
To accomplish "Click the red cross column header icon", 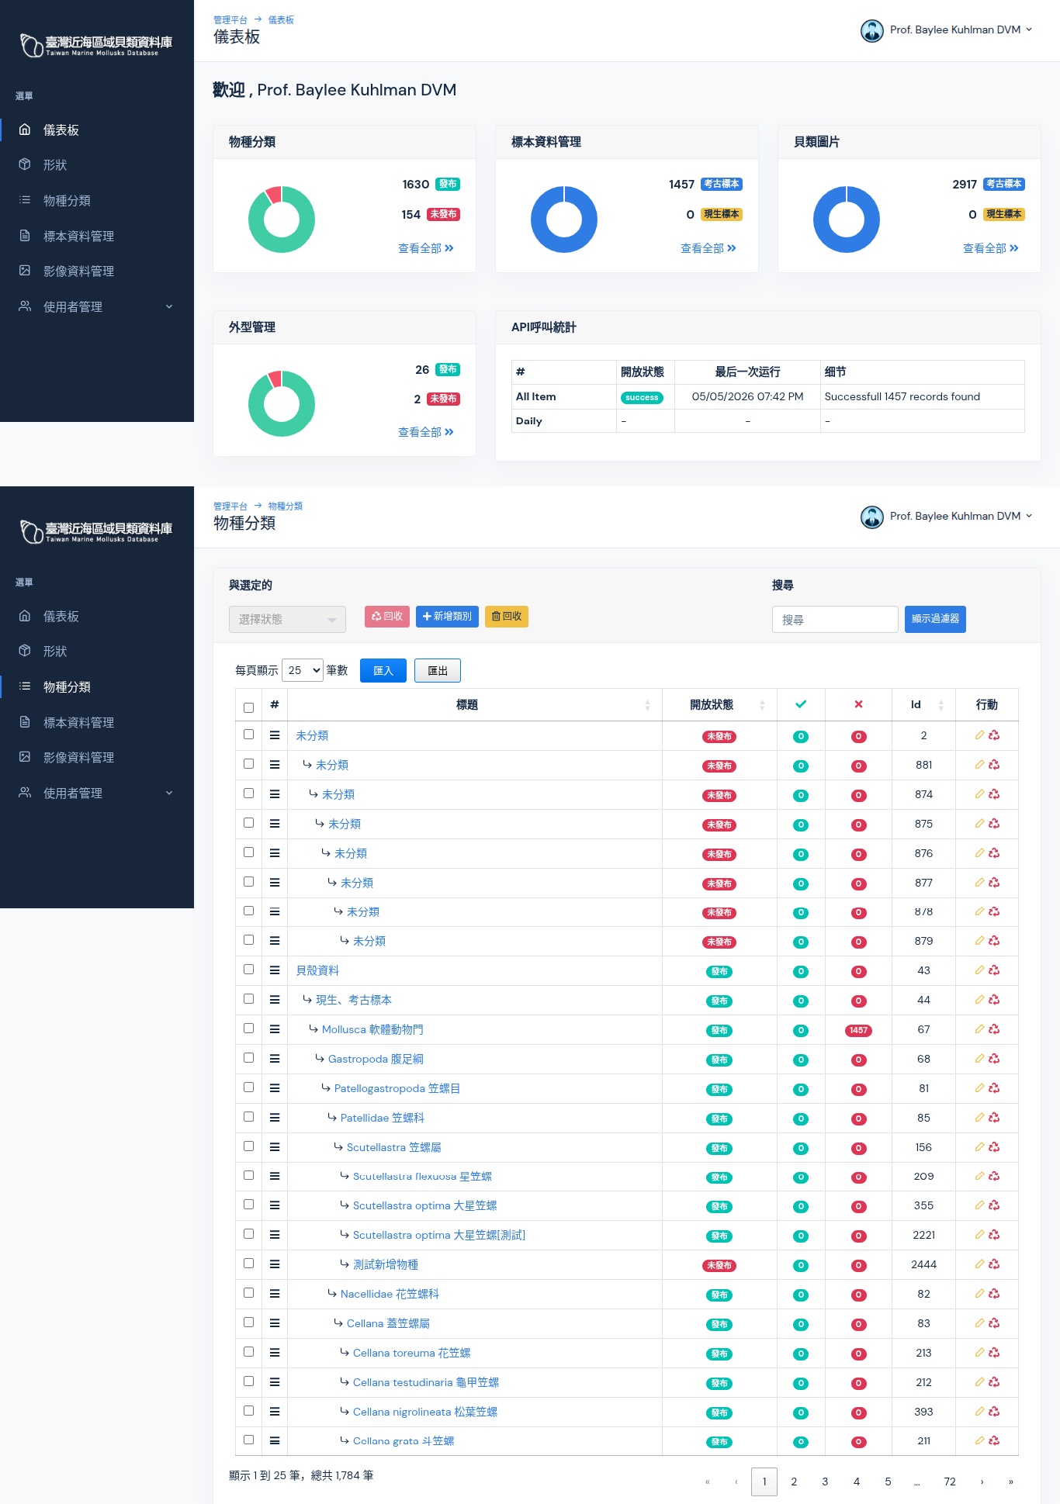I will pos(858,704).
